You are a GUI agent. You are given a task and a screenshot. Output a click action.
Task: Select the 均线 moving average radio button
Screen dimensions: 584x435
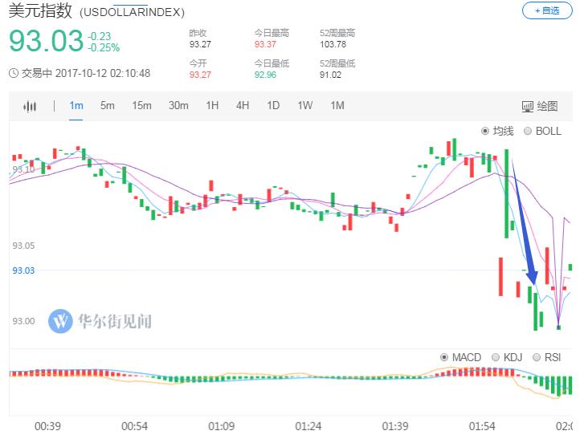tap(485, 131)
